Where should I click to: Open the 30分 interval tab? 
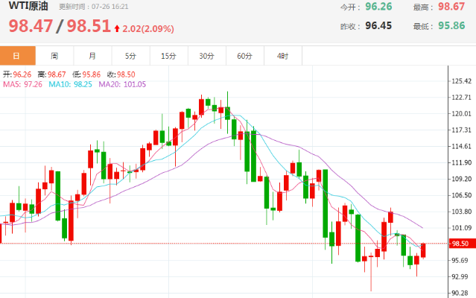click(207, 56)
